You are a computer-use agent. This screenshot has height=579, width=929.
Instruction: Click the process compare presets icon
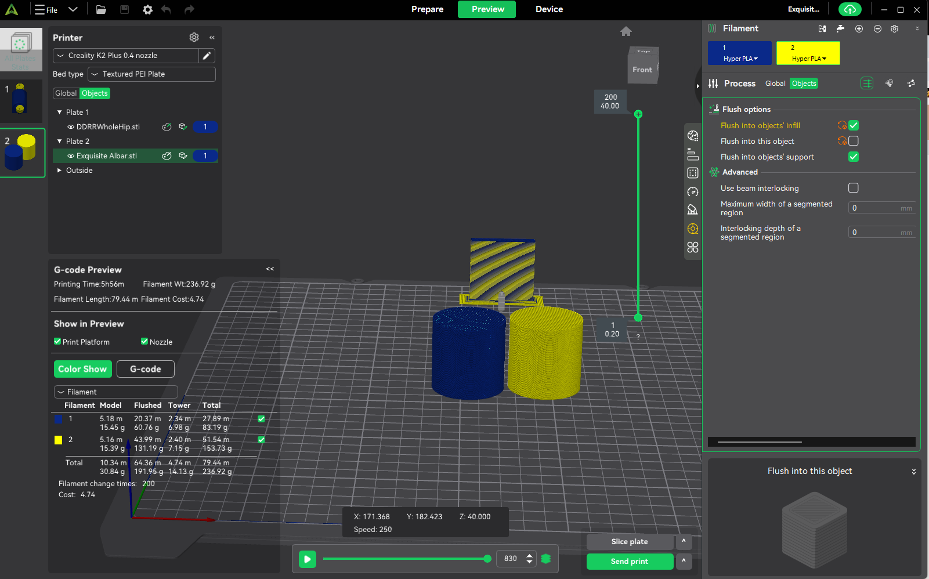pos(912,84)
